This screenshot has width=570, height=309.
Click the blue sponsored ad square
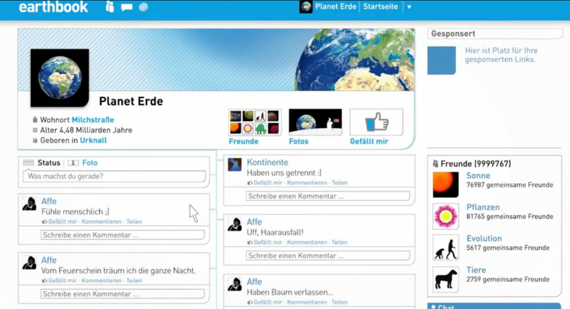pos(441,60)
